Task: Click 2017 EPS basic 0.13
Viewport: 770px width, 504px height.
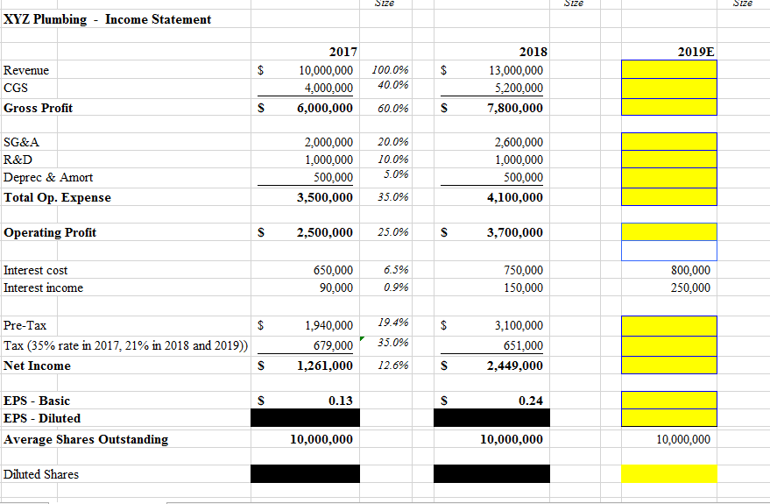Action: (341, 401)
